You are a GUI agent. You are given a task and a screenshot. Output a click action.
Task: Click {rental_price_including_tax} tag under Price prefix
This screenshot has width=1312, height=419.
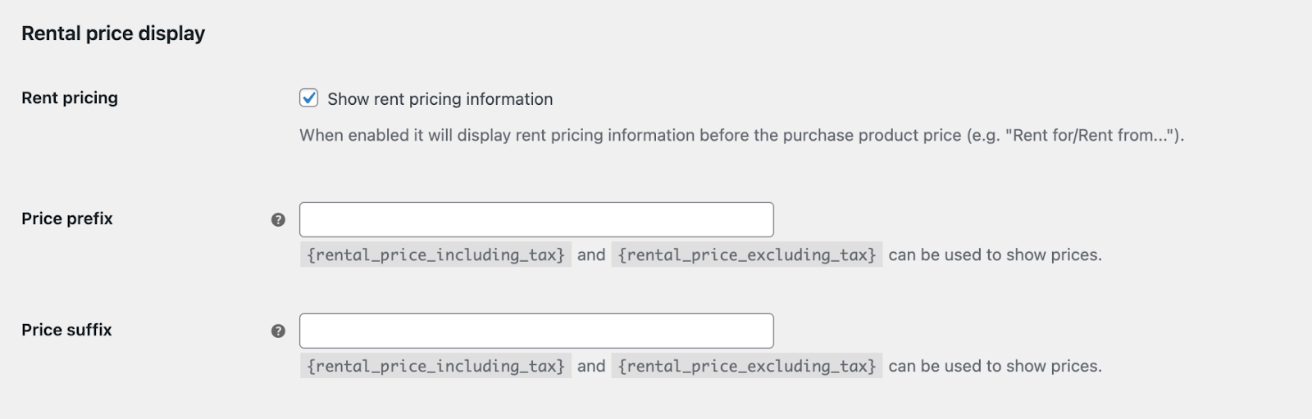tap(435, 255)
